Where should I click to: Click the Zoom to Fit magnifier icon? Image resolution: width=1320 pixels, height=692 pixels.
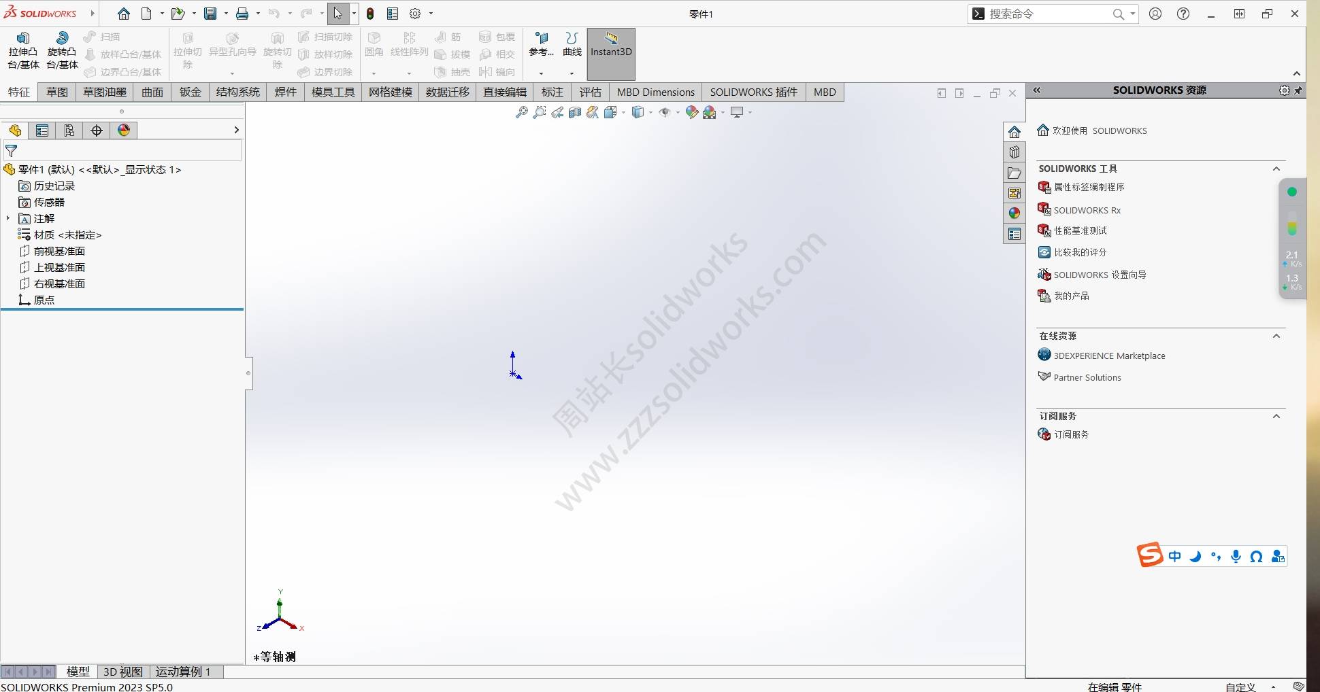pos(522,112)
